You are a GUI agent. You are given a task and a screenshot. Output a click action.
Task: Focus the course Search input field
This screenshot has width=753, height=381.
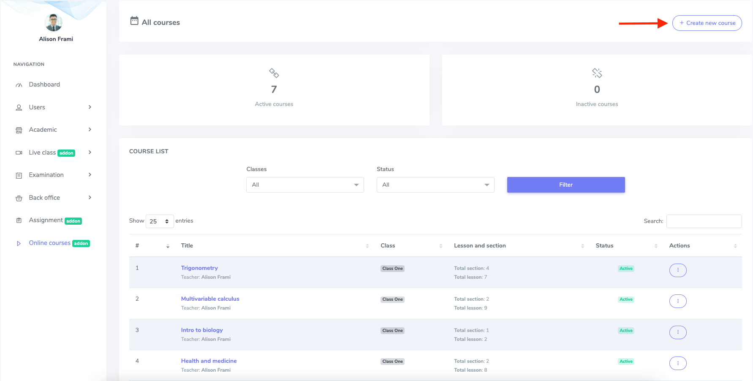(x=704, y=221)
